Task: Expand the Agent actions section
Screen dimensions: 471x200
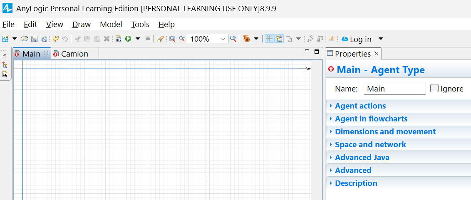Action: point(399,106)
